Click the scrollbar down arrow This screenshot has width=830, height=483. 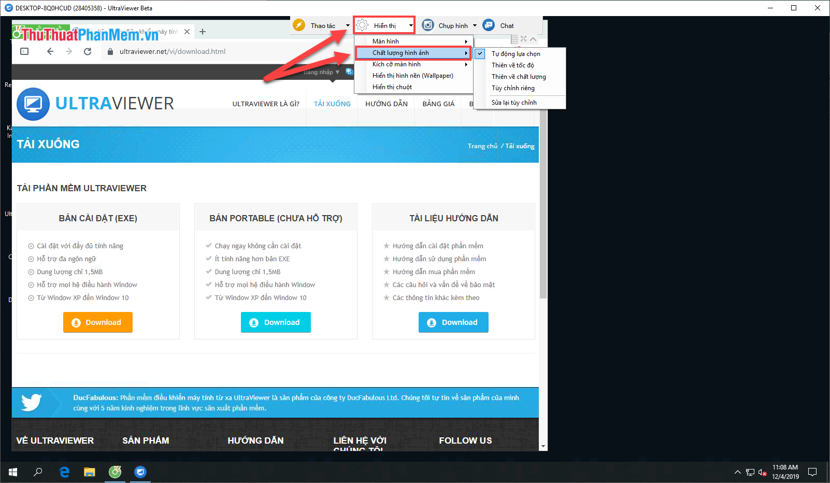543,446
